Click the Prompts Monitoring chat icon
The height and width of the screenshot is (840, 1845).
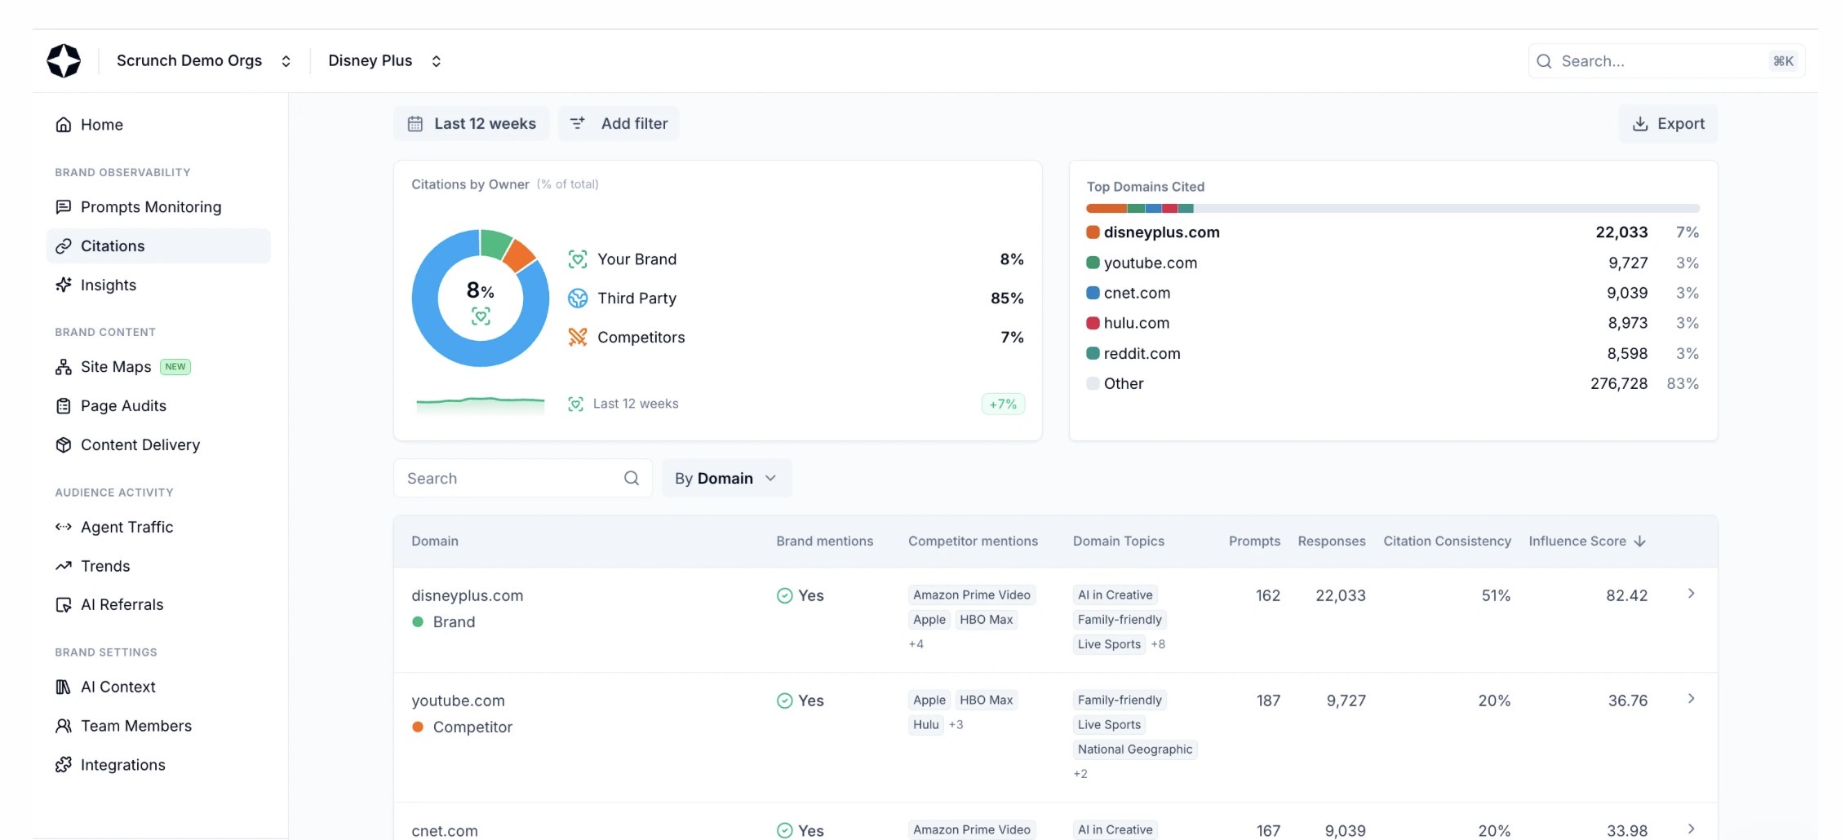(x=64, y=207)
